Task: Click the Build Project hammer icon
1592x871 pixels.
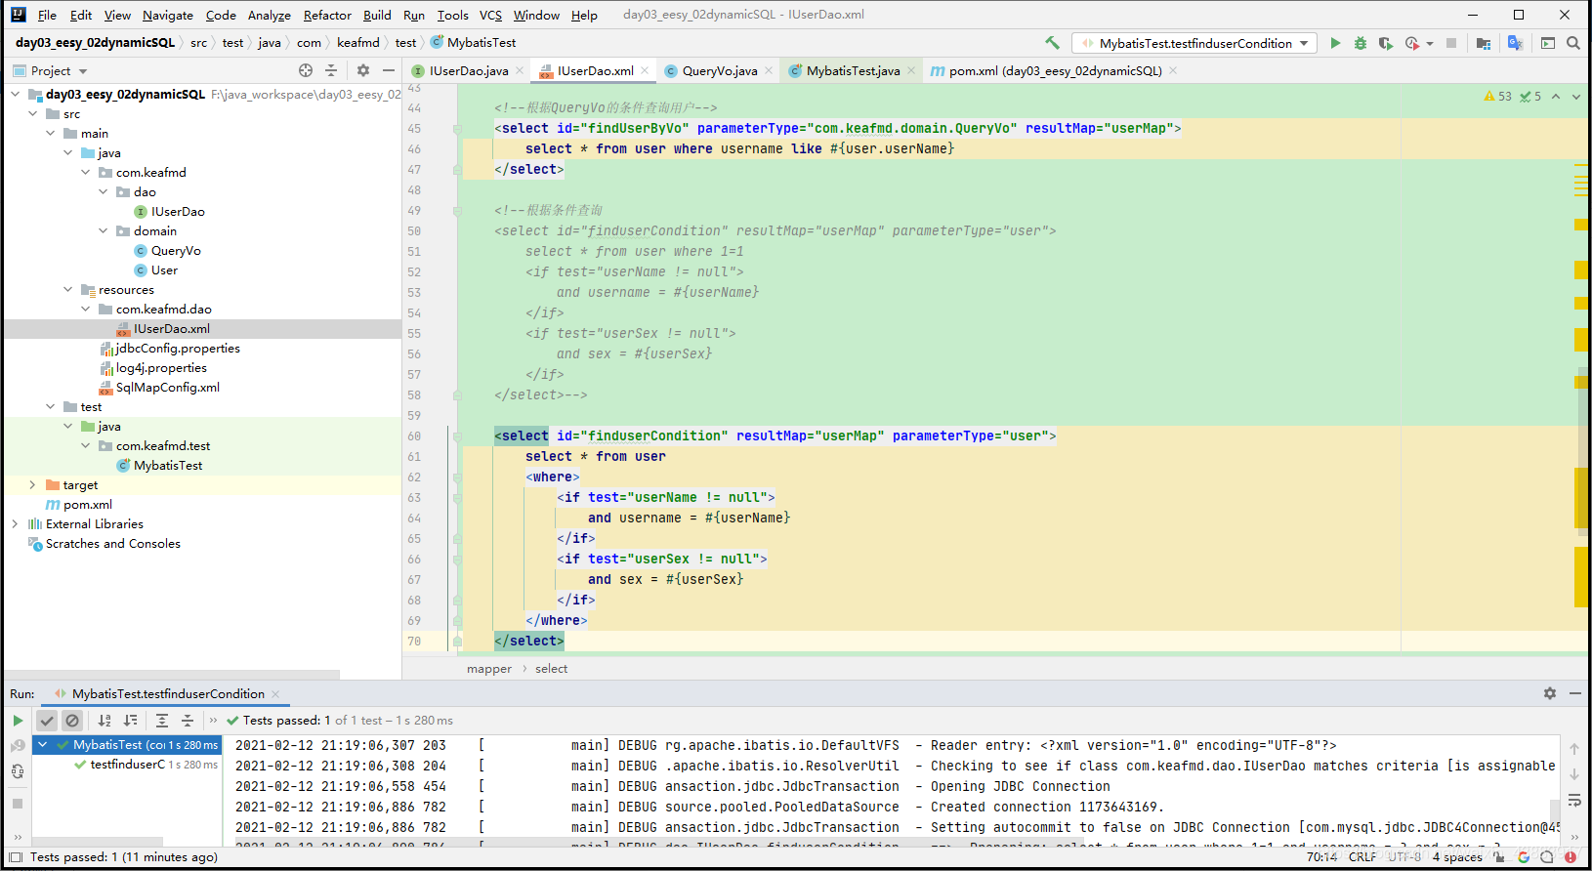Action: (x=1052, y=43)
